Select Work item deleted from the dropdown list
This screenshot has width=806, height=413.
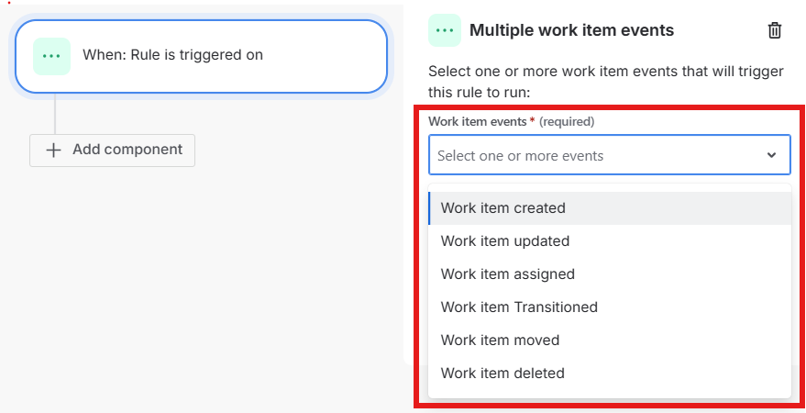[502, 374]
